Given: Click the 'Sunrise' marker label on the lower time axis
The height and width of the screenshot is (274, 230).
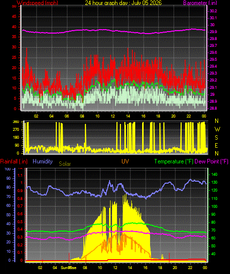Looking at the screenshot, I should pos(69,268).
